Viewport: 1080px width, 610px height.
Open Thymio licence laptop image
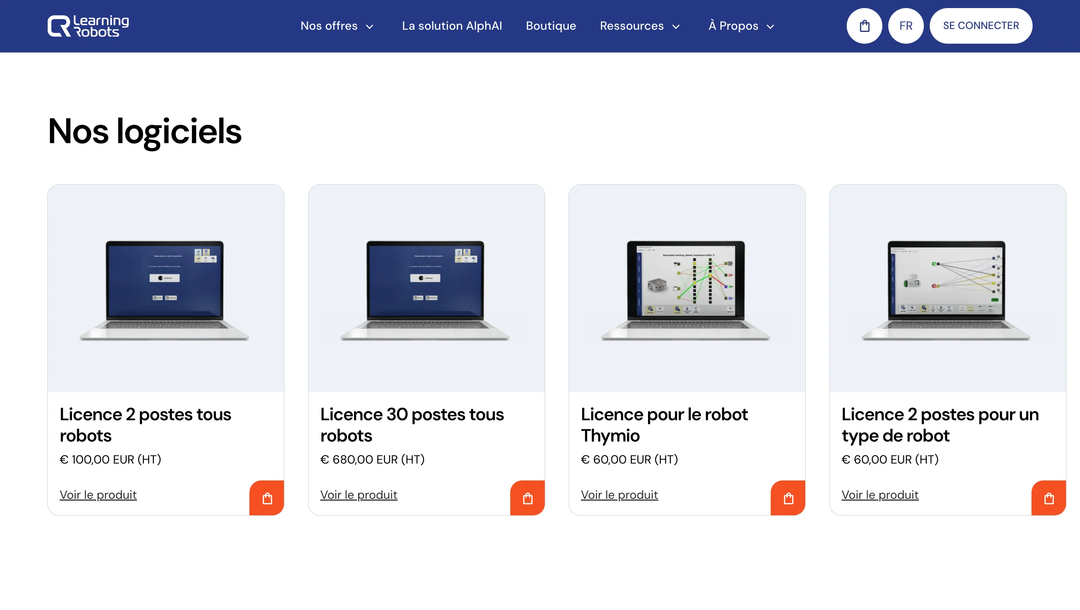(x=687, y=288)
